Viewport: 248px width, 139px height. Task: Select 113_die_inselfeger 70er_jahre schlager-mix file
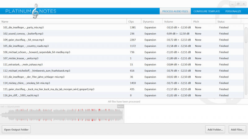(34, 77)
